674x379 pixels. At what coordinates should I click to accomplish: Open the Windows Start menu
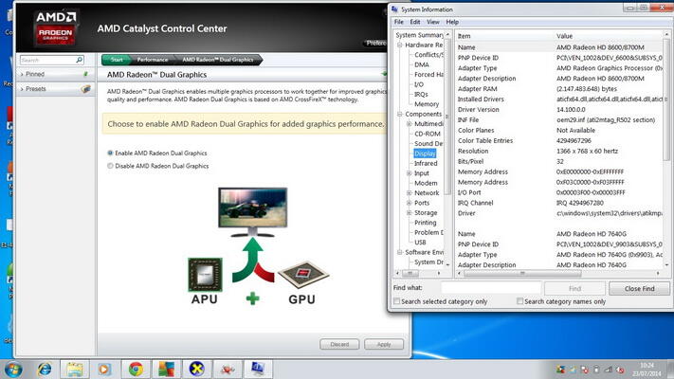pyautogui.click(x=13, y=369)
